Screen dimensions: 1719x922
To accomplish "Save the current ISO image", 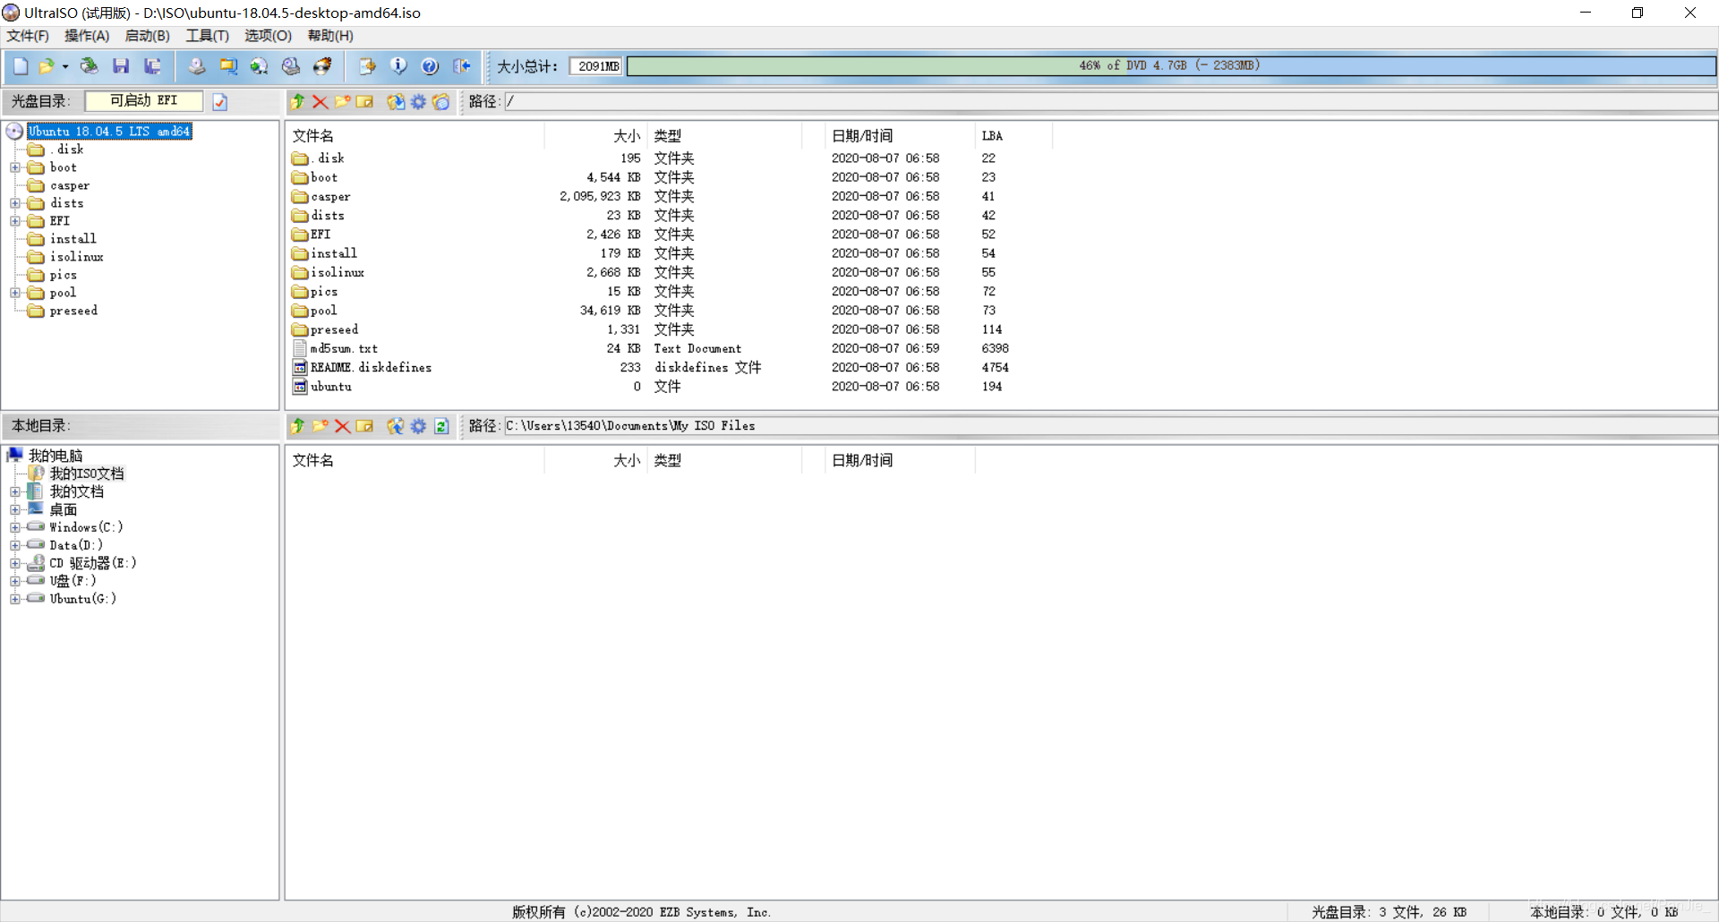I will [121, 66].
